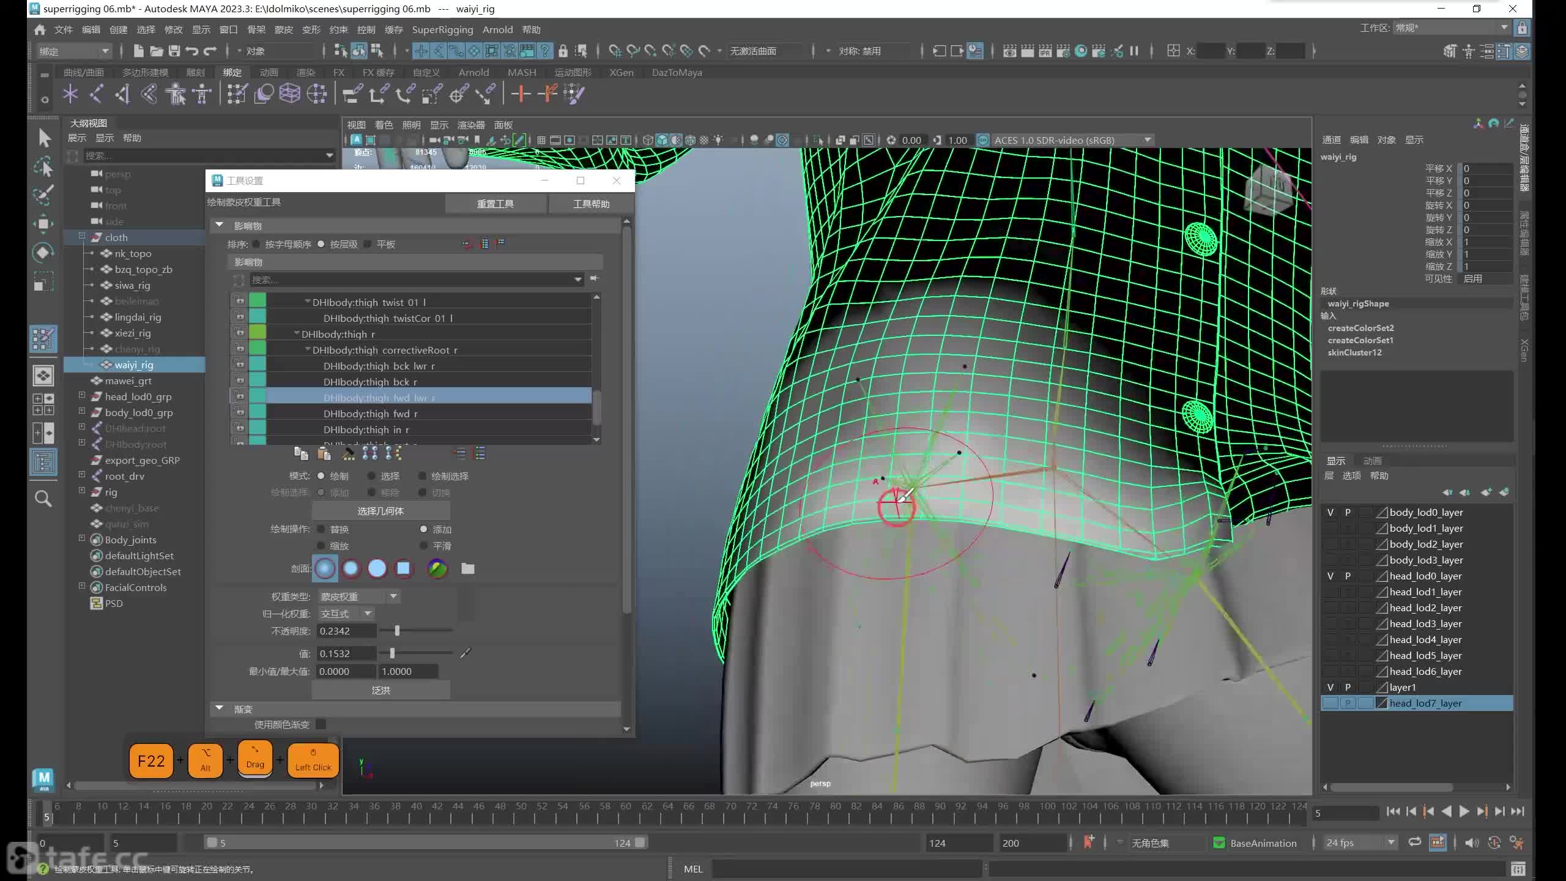
Task: Choose the Rotate tool in toolbox
Action: (43, 252)
